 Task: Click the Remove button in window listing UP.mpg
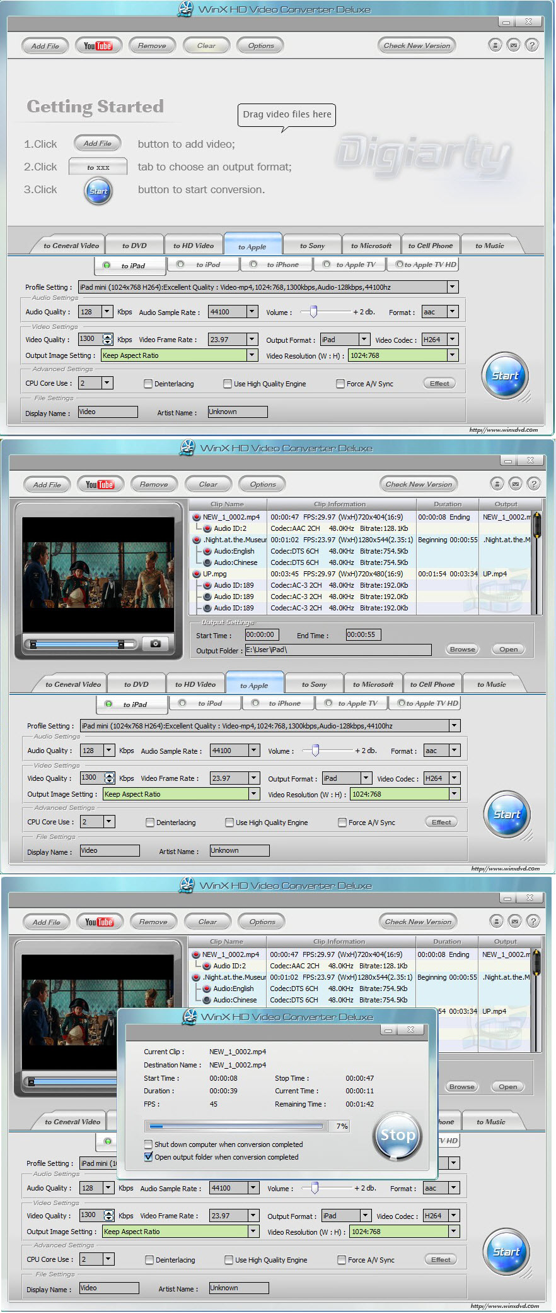(x=154, y=484)
